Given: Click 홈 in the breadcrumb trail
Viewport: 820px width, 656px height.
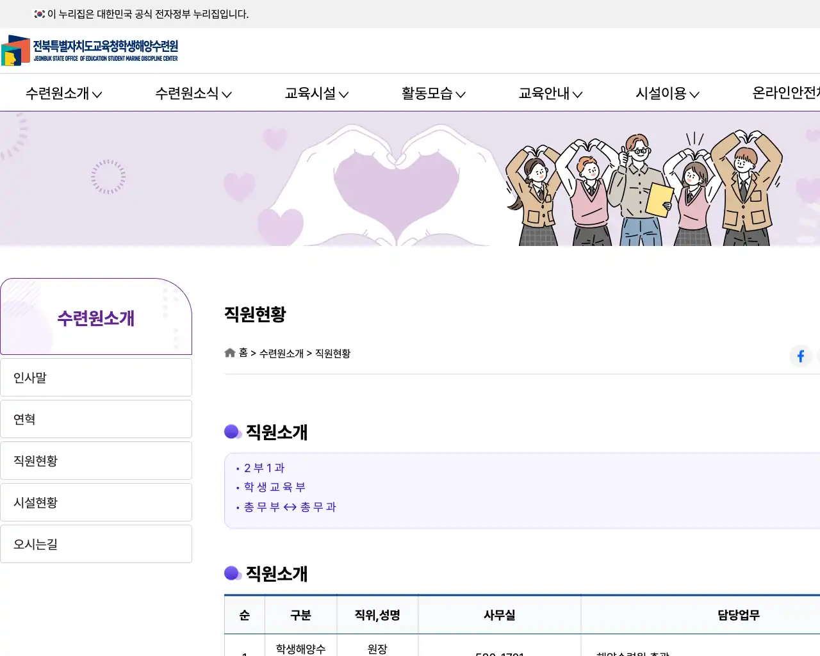Looking at the screenshot, I should (243, 353).
